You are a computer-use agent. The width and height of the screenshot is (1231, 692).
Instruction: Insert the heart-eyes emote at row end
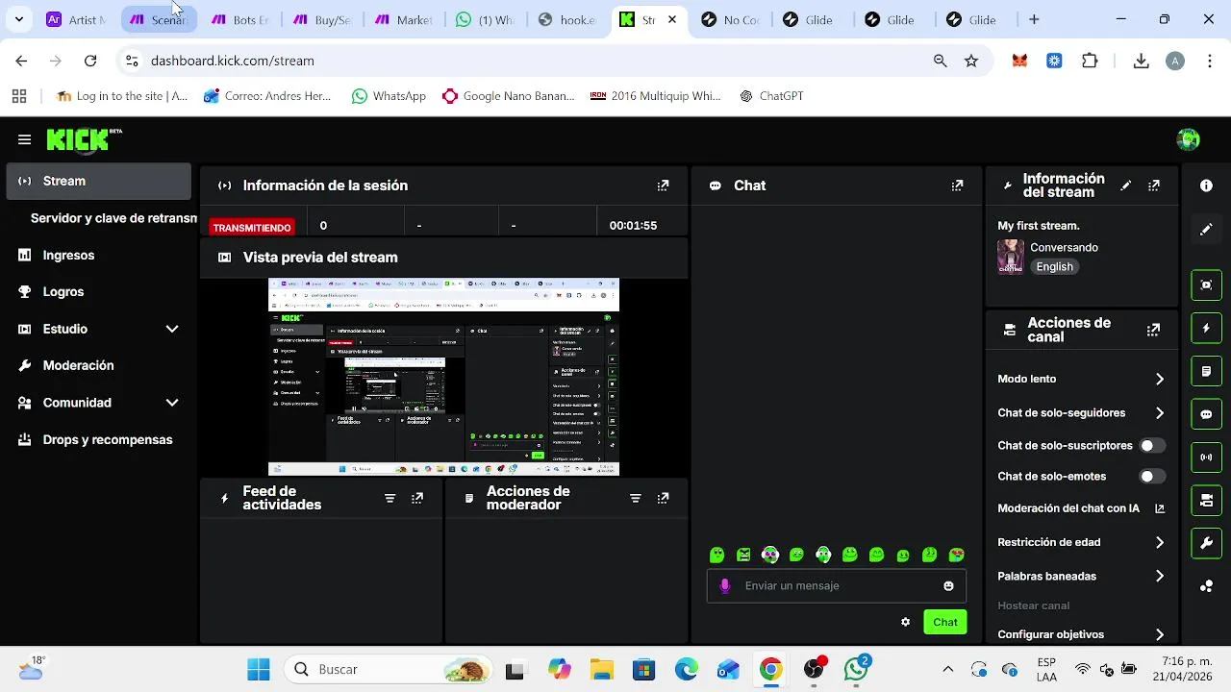coord(956,555)
